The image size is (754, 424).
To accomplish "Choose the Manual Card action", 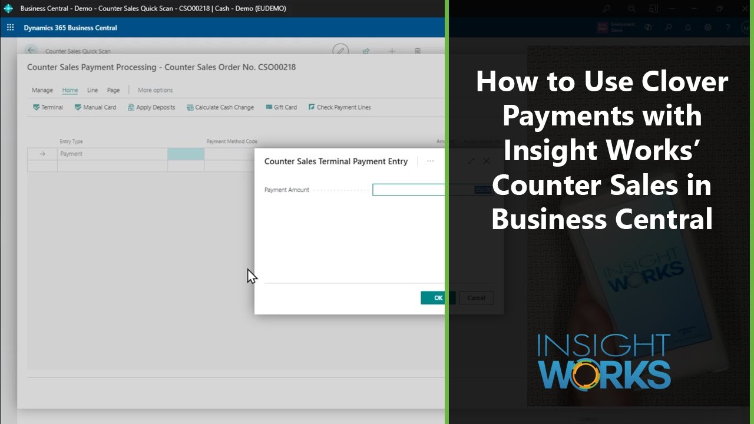I will click(x=95, y=107).
